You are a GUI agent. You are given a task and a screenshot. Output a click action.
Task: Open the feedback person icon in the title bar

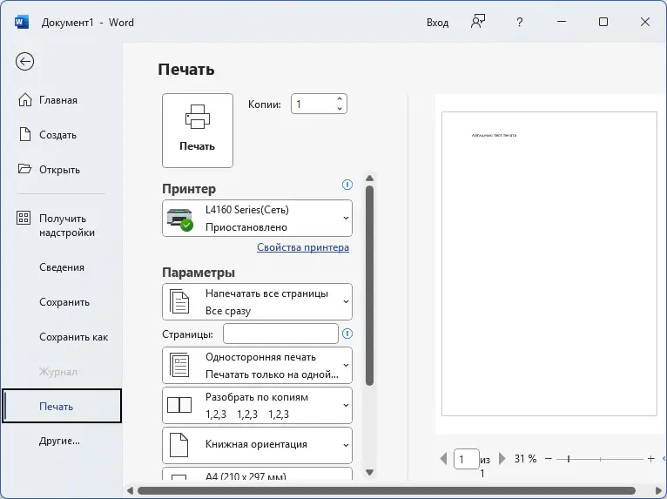pyautogui.click(x=478, y=22)
